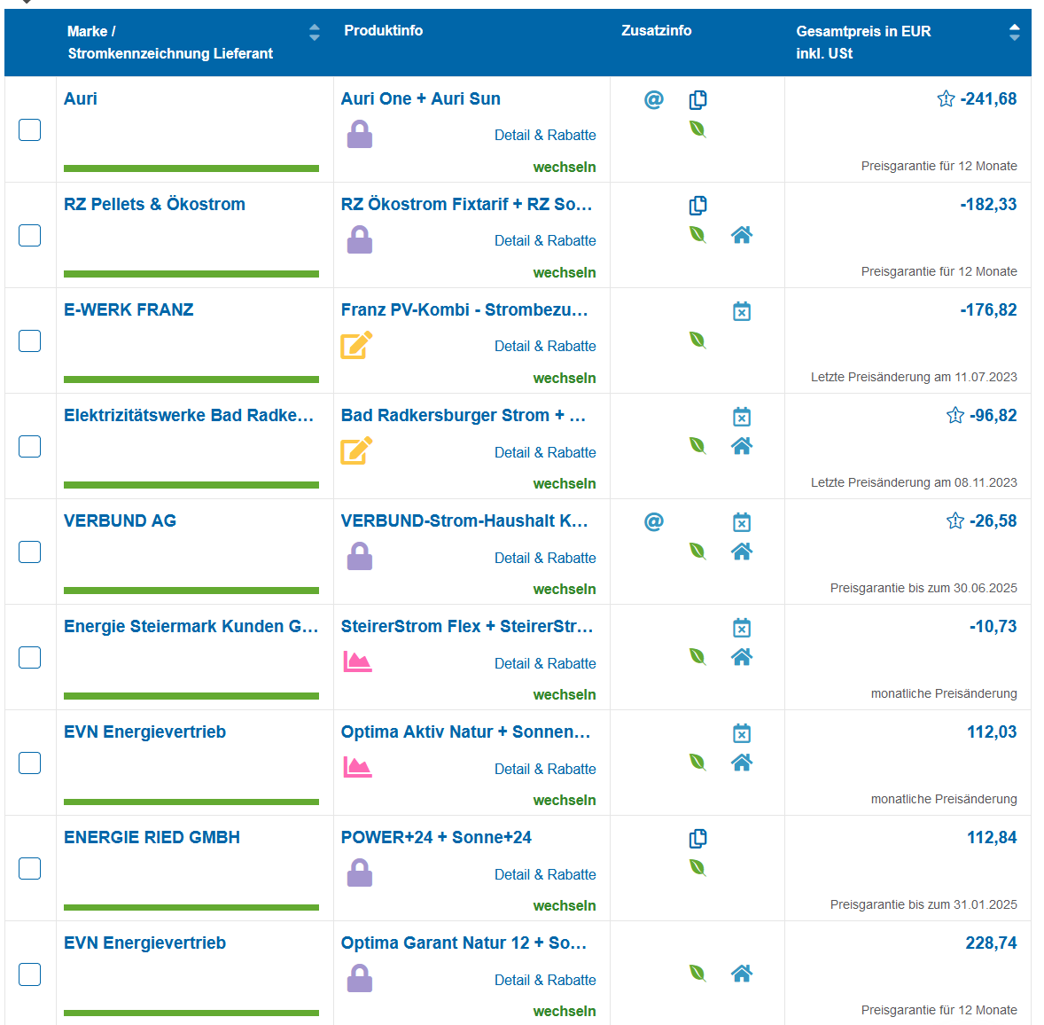
Task: Tick the ENERGIE RIED GMBH checkbox
Action: pyautogui.click(x=29, y=868)
